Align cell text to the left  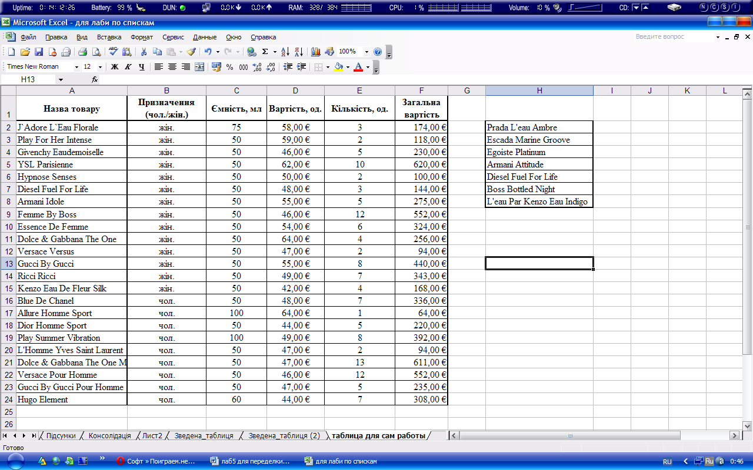pos(159,67)
